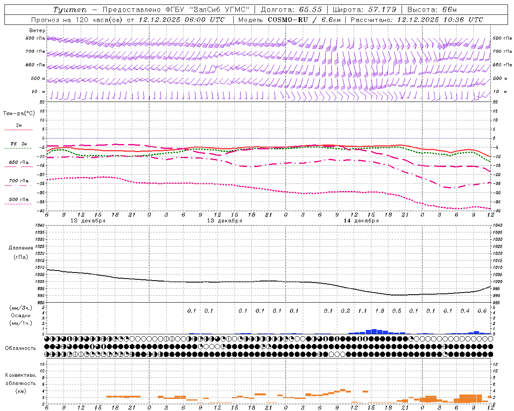Click the "(гПа)" unit label under Давление

[x=21, y=257]
